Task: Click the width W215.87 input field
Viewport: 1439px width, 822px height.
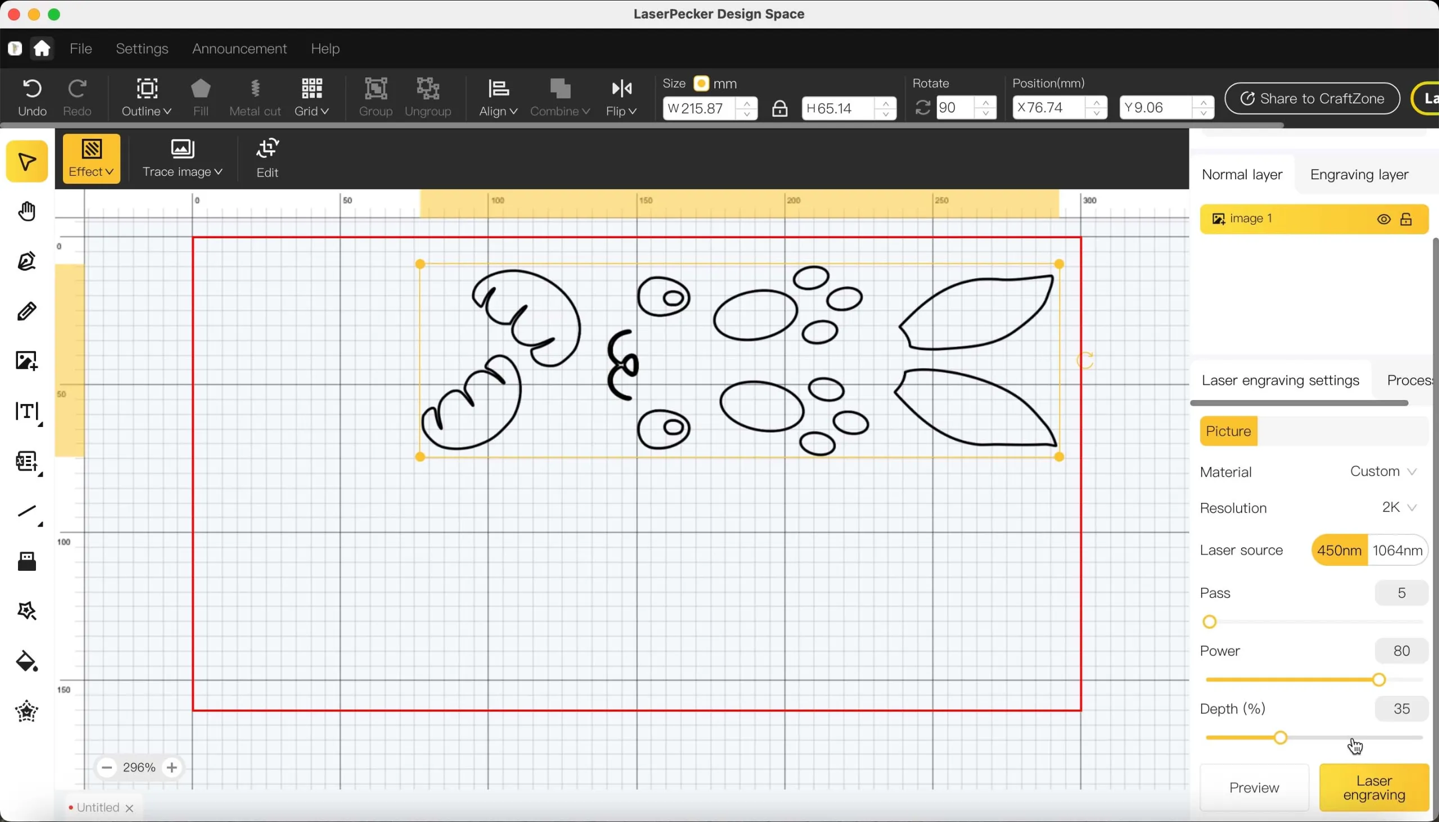Action: click(710, 108)
